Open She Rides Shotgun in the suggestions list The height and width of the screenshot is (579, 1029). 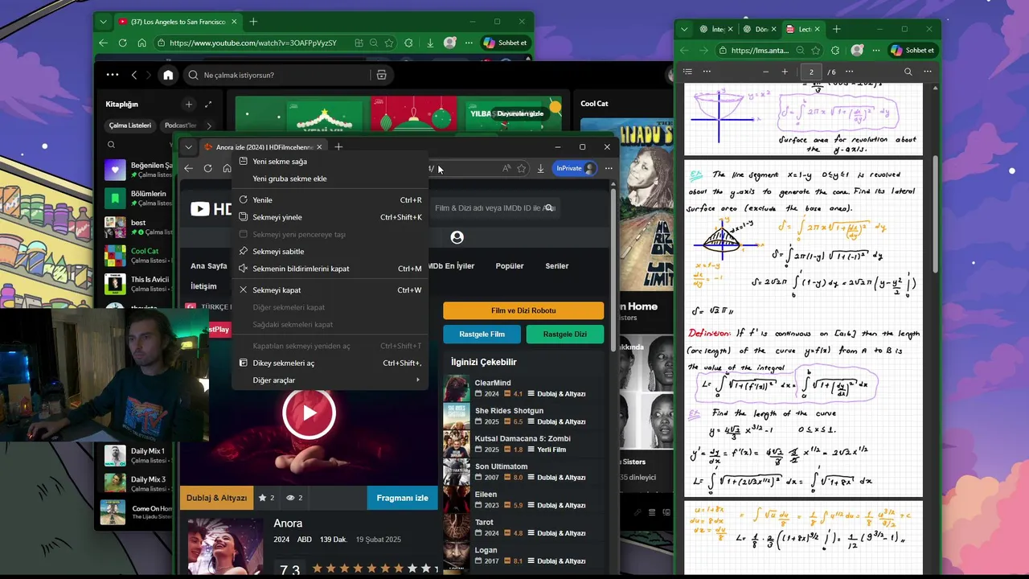(509, 411)
